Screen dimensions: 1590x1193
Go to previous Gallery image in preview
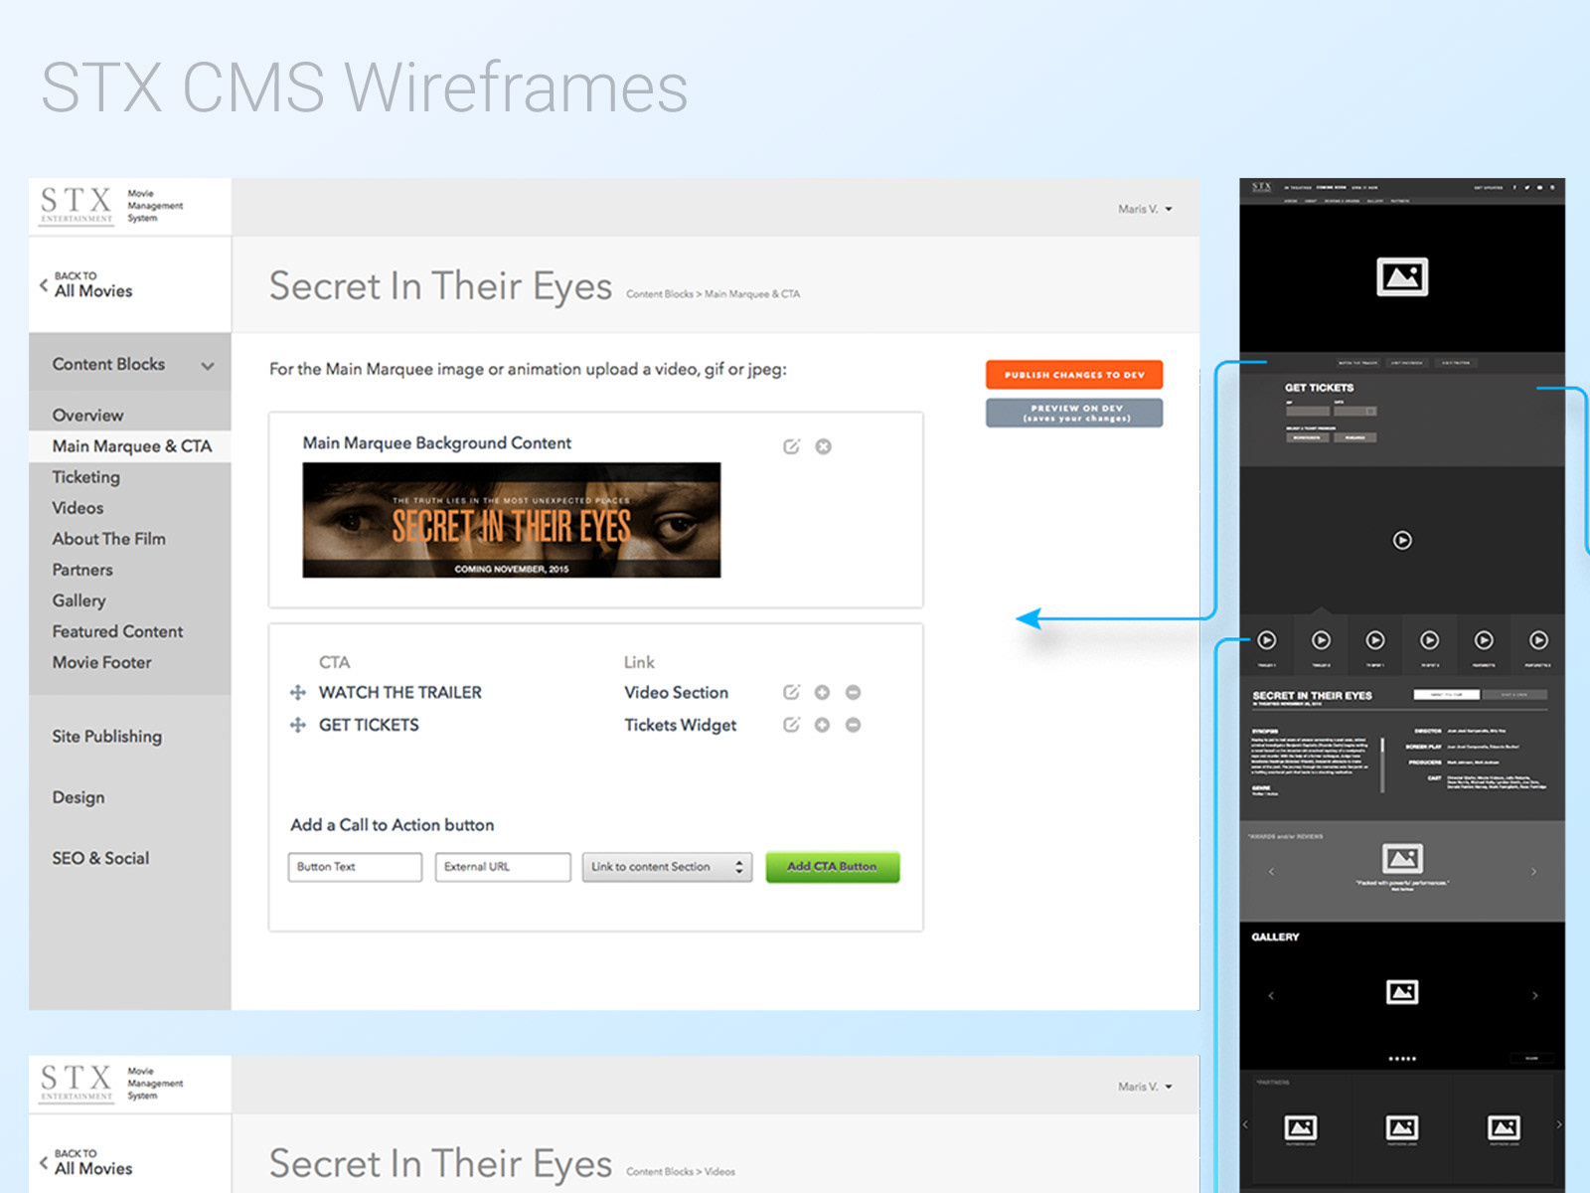1271,995
